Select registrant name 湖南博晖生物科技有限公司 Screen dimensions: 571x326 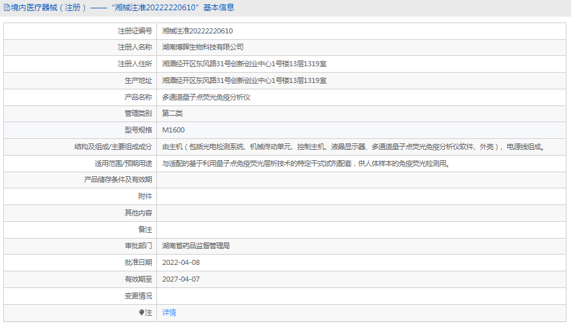[203, 48]
